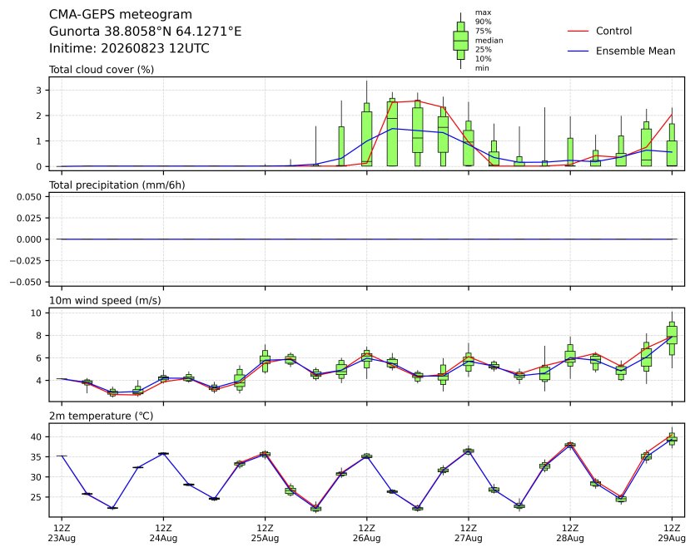Click the '2m temperature (°C)' panel title
The image size is (695, 552).
[x=101, y=416]
